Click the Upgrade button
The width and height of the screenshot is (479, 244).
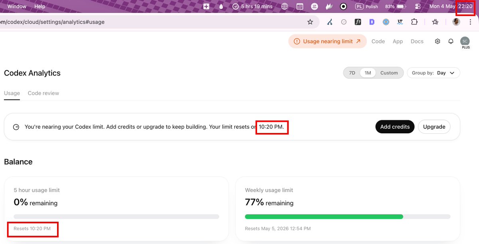(434, 127)
